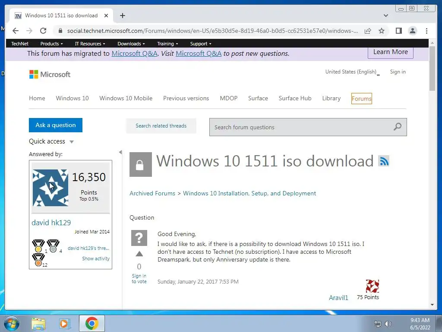This screenshot has height=332, width=442.
Task: Subscribe via the RSS feed icon
Action: click(x=384, y=161)
